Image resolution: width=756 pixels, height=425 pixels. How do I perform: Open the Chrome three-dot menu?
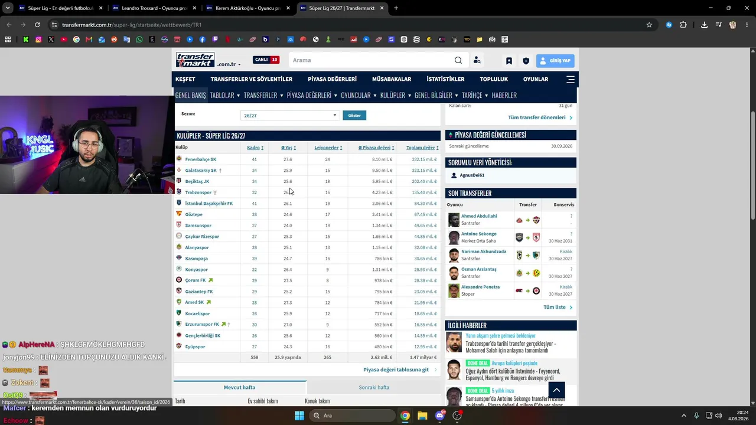point(746,25)
